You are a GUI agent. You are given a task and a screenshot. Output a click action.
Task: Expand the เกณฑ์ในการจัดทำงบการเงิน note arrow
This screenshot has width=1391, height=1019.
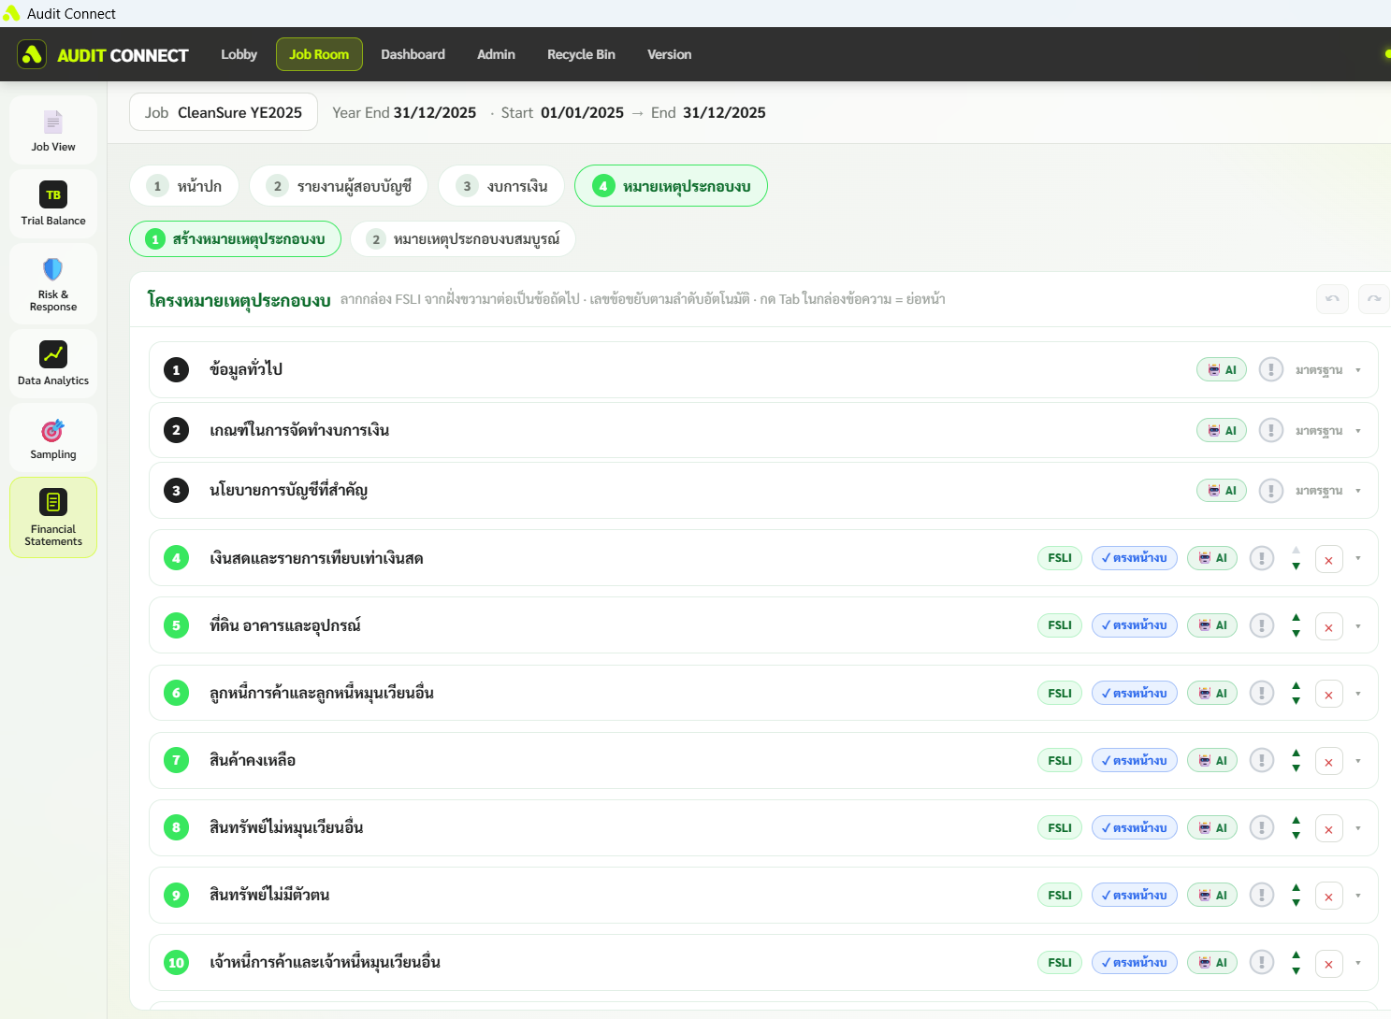point(1358,431)
